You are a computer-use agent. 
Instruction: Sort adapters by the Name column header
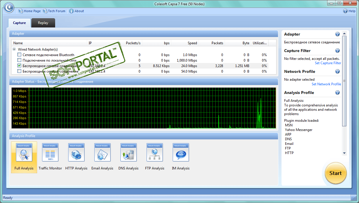click(x=50, y=43)
